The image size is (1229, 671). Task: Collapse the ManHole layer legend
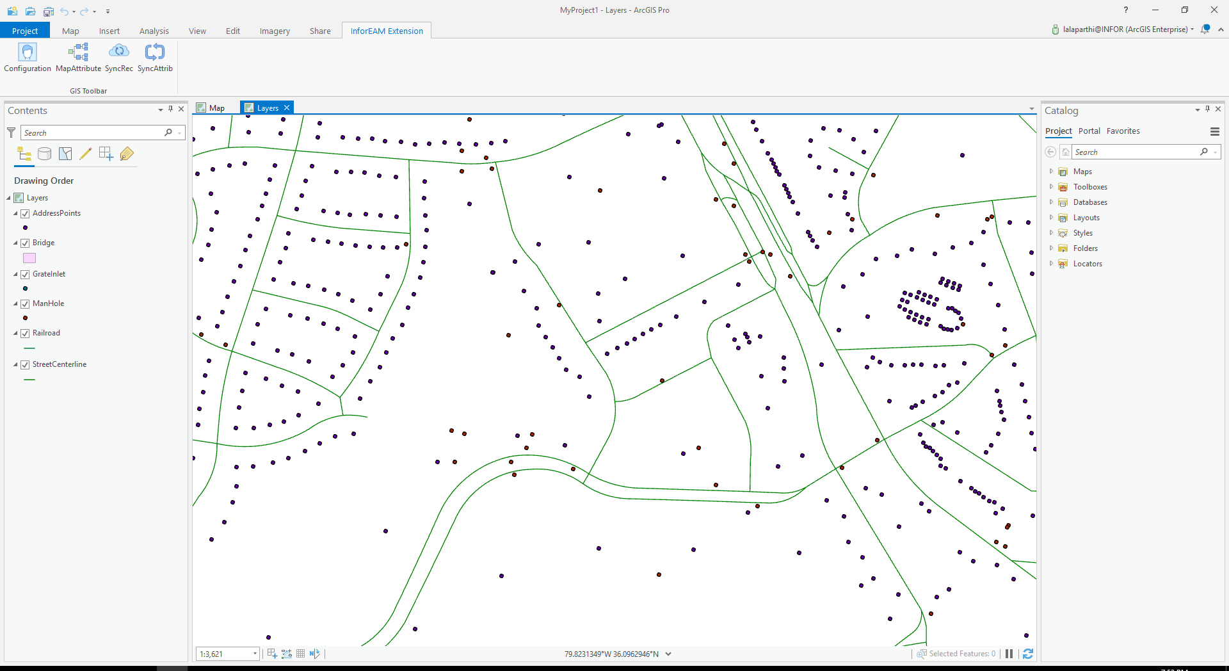coord(16,304)
